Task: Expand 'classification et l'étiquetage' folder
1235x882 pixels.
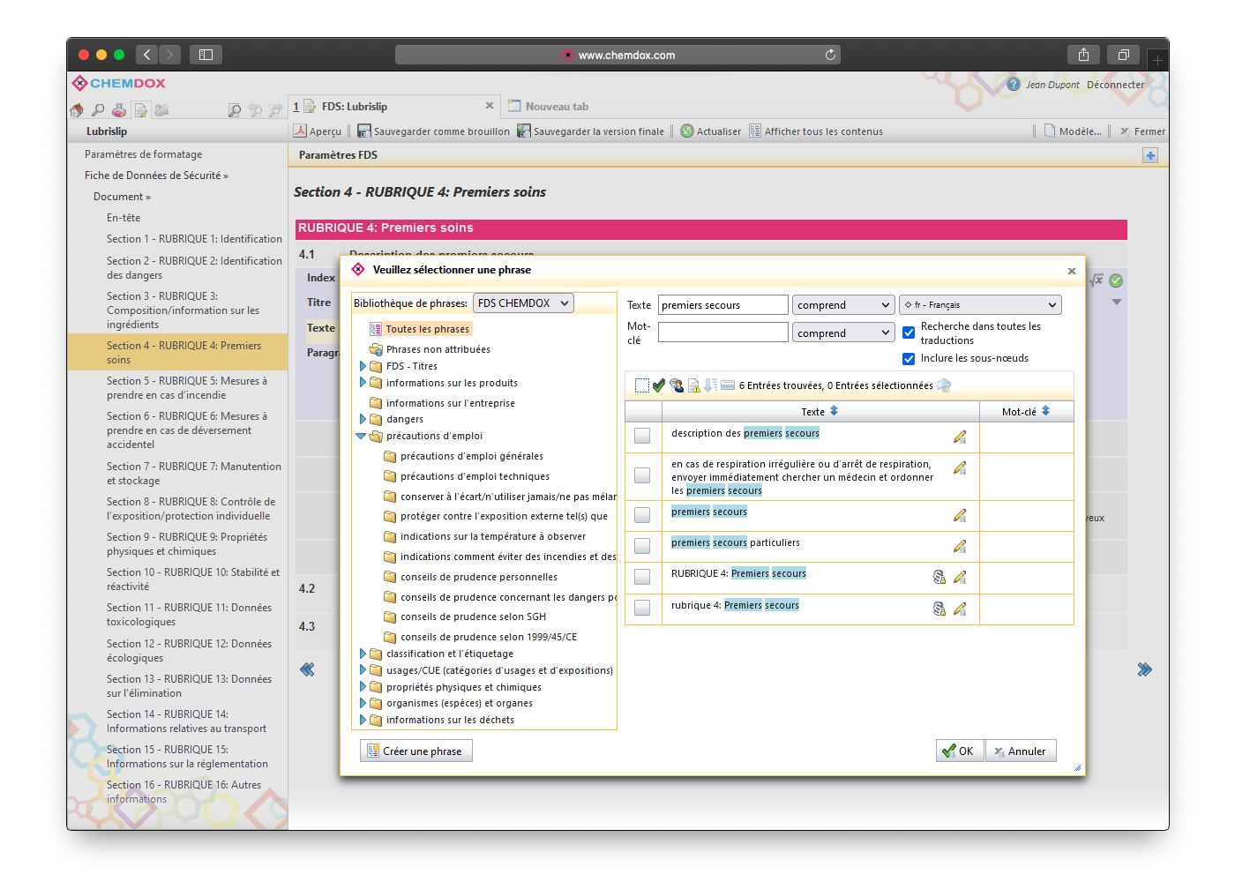Action: tap(363, 654)
